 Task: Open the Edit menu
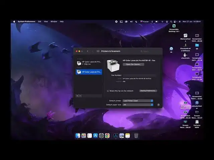click(x=39, y=21)
